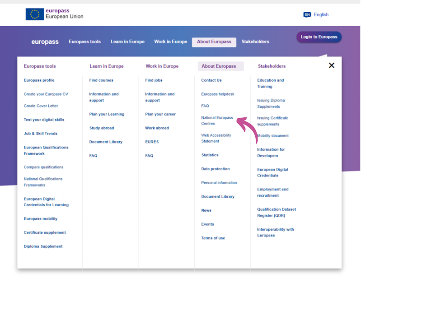The height and width of the screenshot is (320, 427).
Task: Open Employment and recruitment
Action: click(273, 192)
